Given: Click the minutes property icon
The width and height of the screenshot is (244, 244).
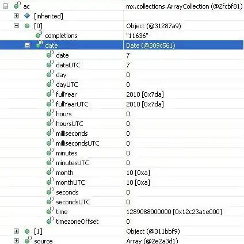Looking at the screenshot, I should (x=50, y=152).
